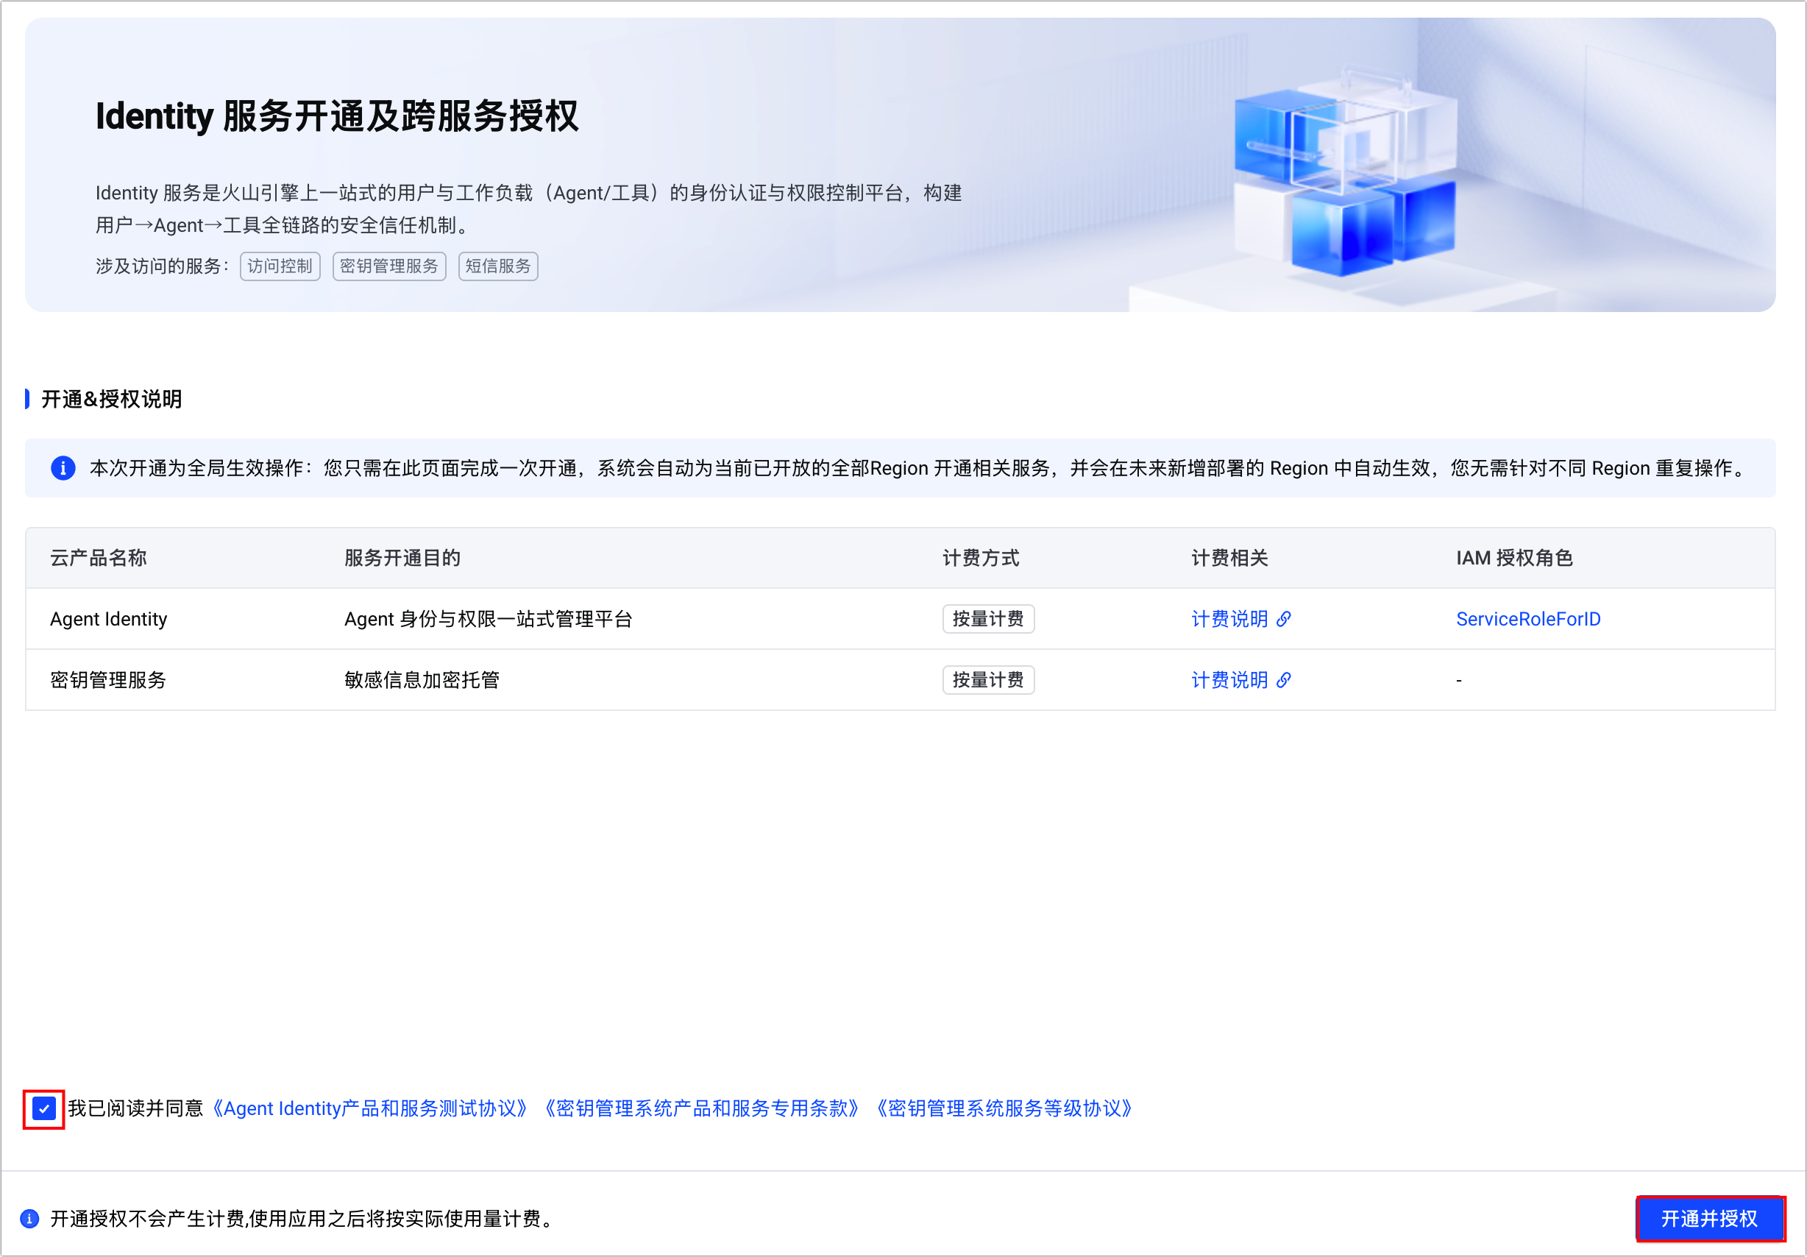The width and height of the screenshot is (1807, 1257).
Task: Open 计费说明 link in 密钥管理服务 row
Action: [1229, 680]
